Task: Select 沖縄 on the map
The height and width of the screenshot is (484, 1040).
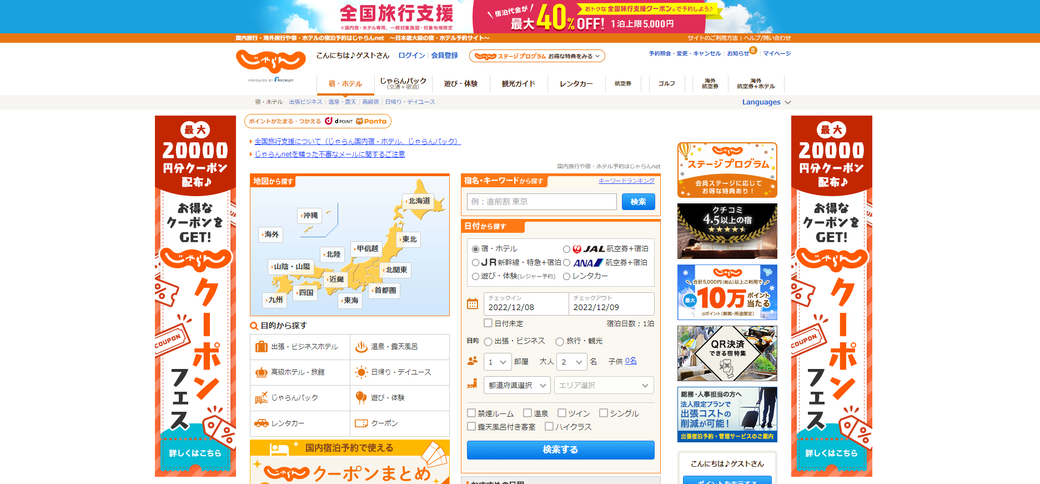Action: tap(309, 216)
